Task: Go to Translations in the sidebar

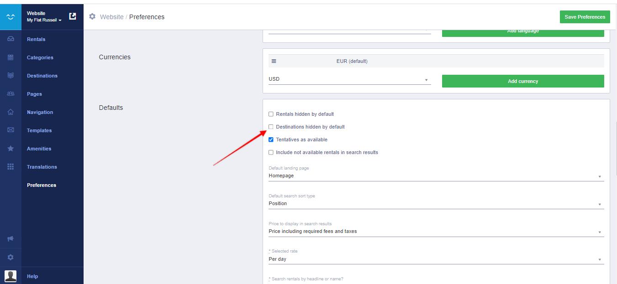Action: click(x=42, y=167)
